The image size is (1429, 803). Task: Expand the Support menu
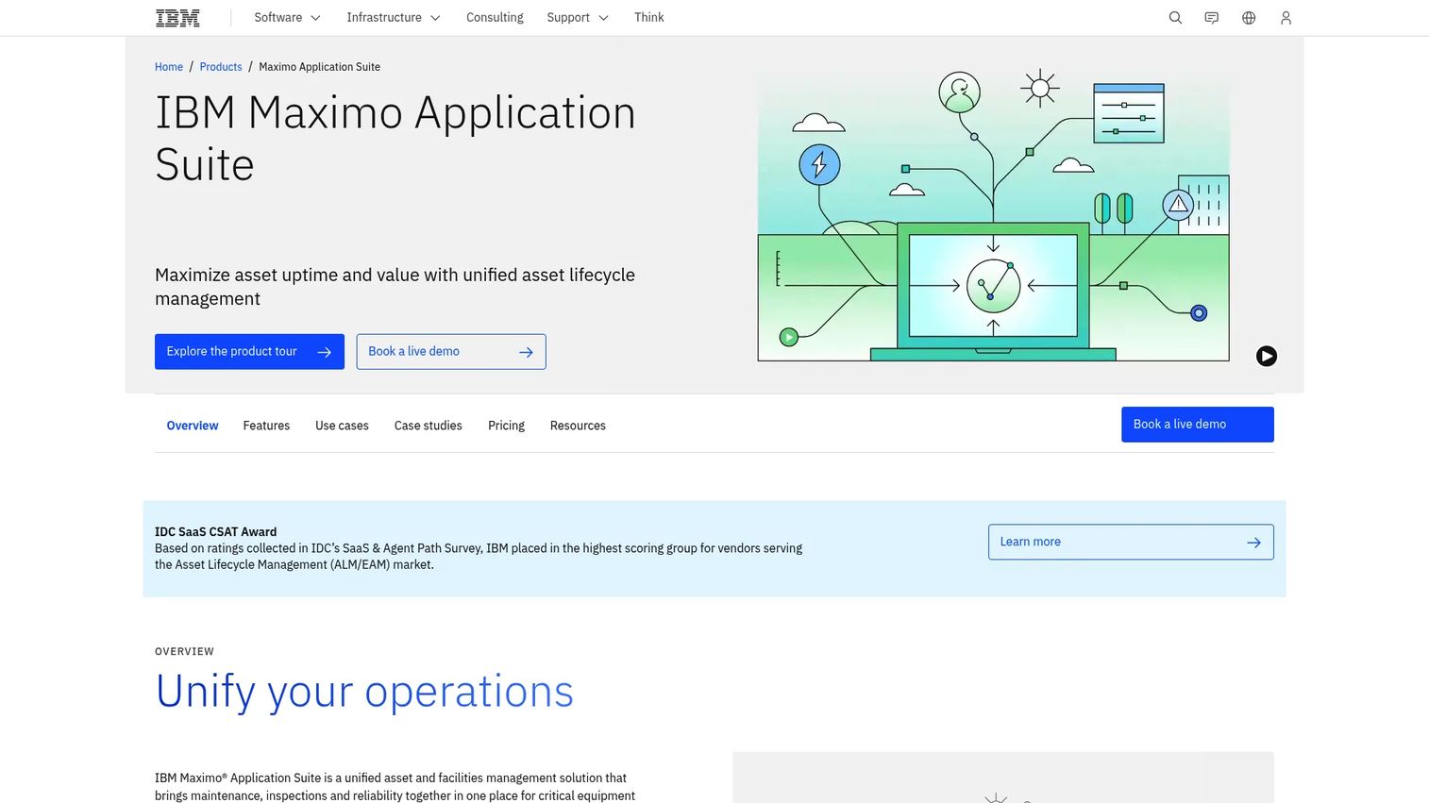pyautogui.click(x=578, y=18)
